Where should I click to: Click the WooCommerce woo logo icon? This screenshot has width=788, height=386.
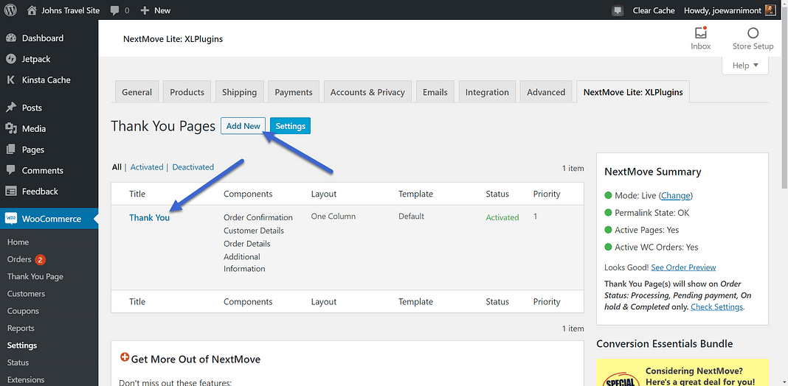pos(11,218)
